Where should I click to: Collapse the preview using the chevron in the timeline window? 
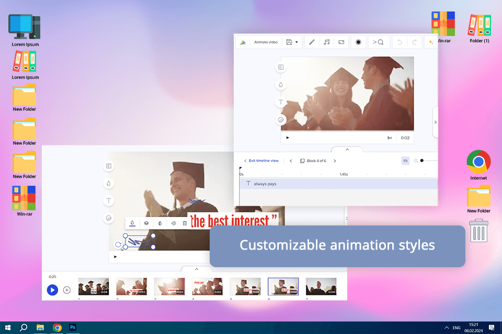[347, 150]
